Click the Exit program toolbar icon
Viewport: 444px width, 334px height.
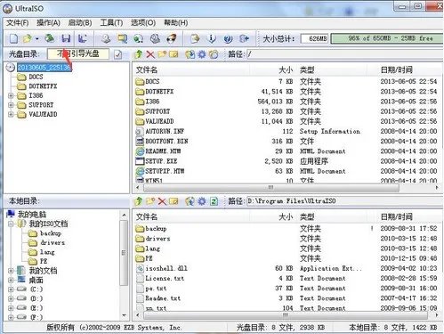245,38
